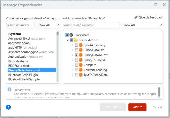The height and width of the screenshot is (118, 170).
Task: Click the Search public elements field
Action: pyautogui.click(x=91, y=25)
